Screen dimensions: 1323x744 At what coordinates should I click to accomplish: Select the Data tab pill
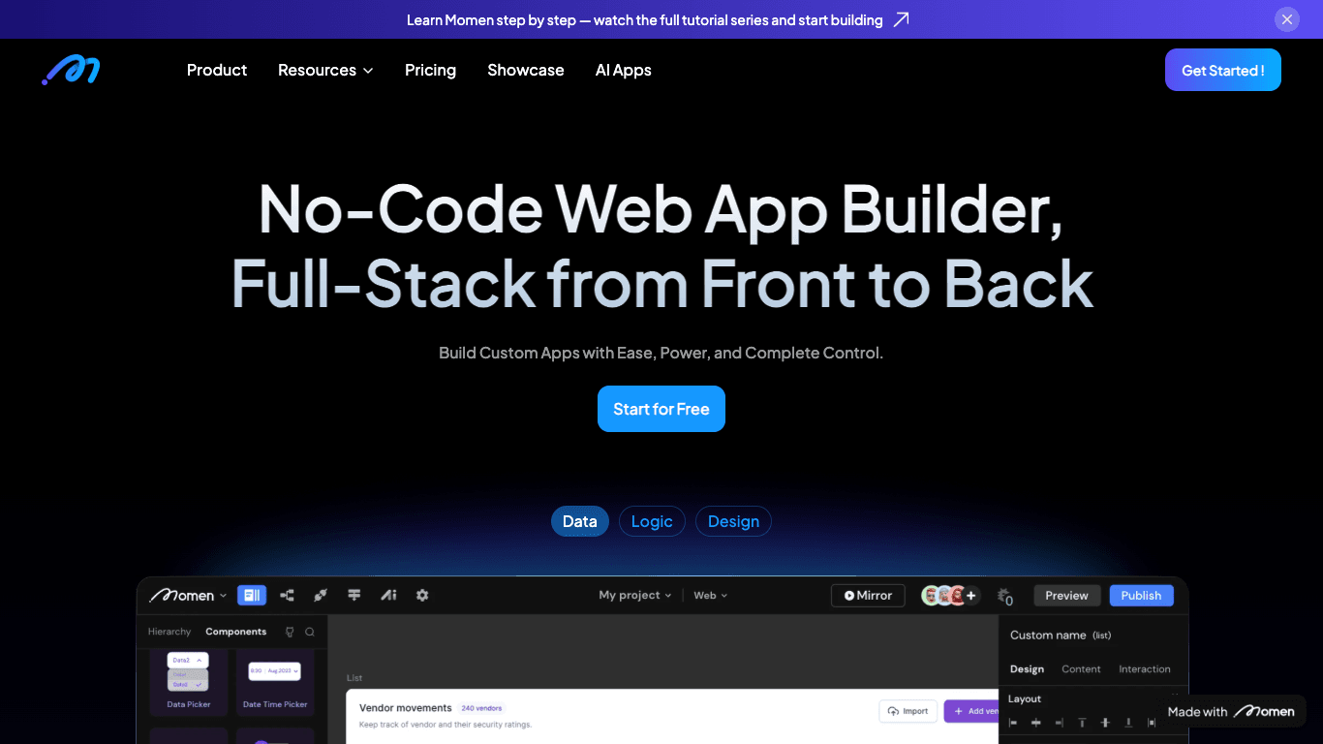pyautogui.click(x=580, y=521)
